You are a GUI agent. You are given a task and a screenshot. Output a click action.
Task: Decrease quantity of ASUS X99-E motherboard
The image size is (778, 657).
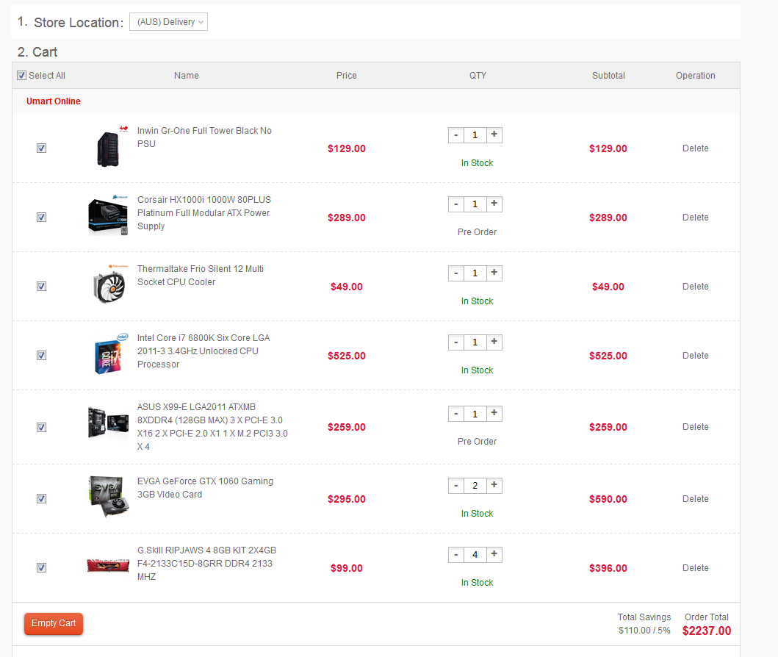456,414
